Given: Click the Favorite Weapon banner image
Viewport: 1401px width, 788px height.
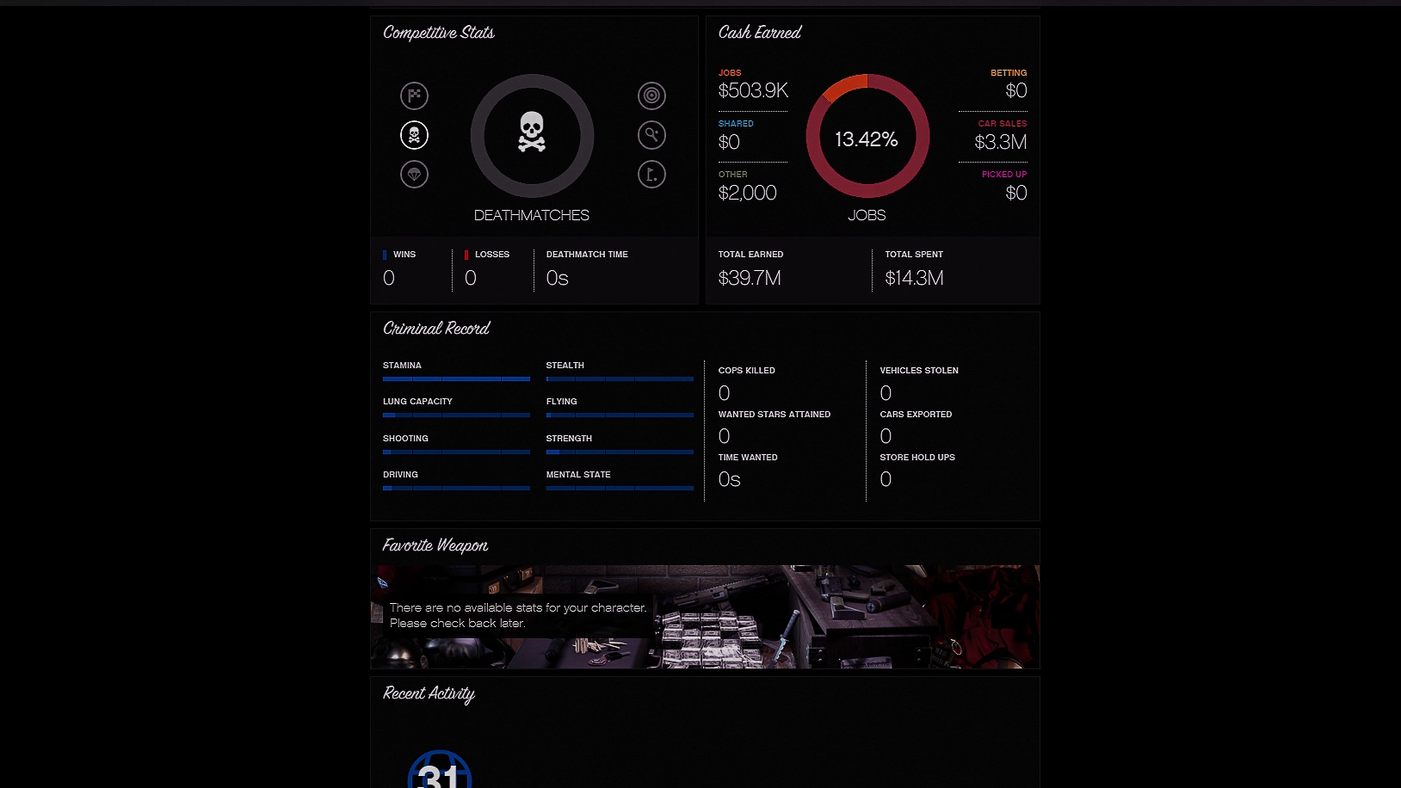Looking at the screenshot, I should point(705,617).
